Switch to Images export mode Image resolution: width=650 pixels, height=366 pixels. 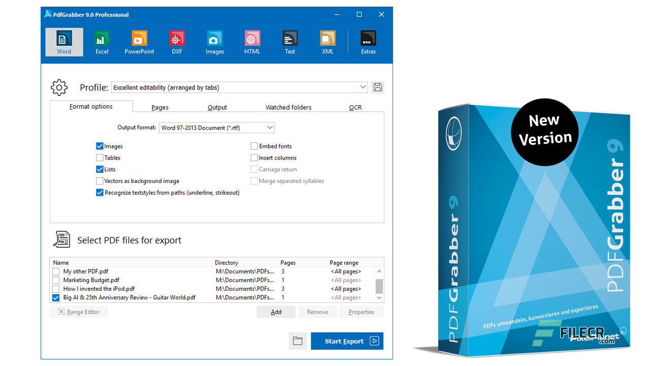(215, 42)
